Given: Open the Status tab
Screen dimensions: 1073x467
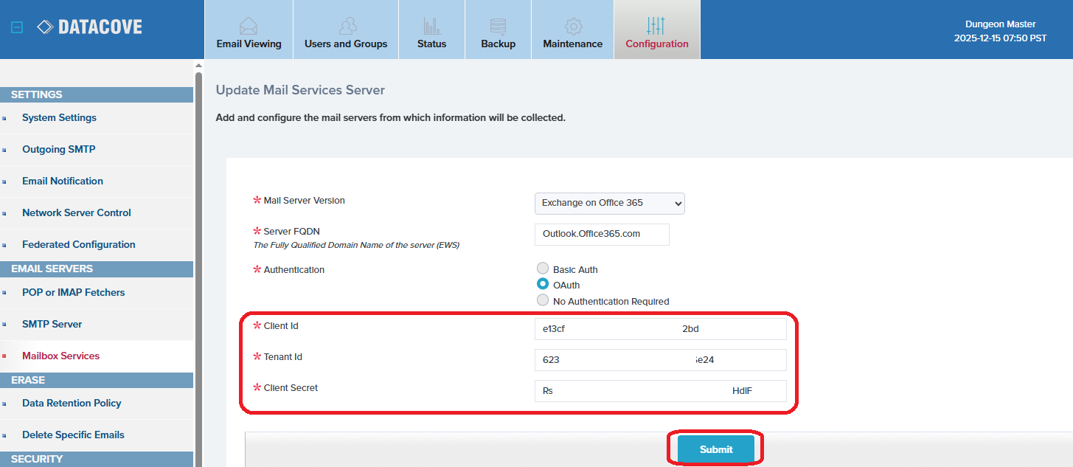Looking at the screenshot, I should [x=431, y=30].
